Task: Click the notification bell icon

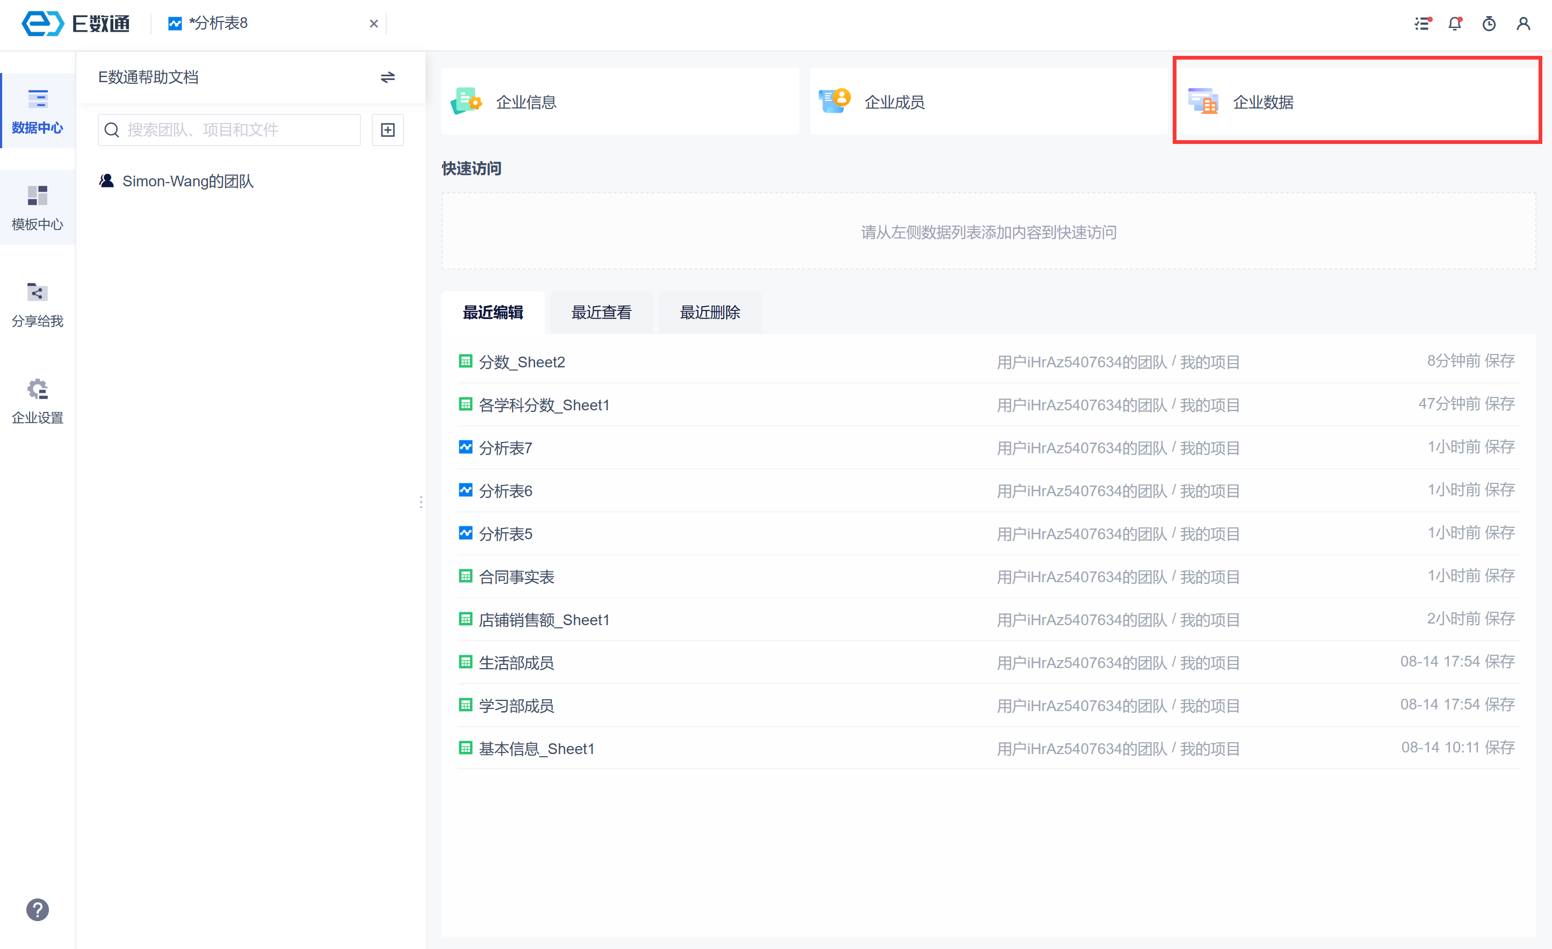Action: tap(1455, 24)
